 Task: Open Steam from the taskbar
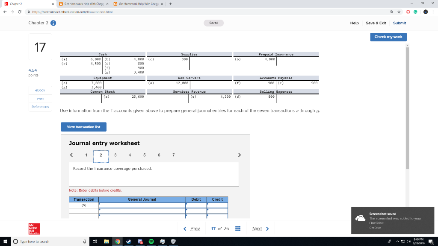(129, 241)
